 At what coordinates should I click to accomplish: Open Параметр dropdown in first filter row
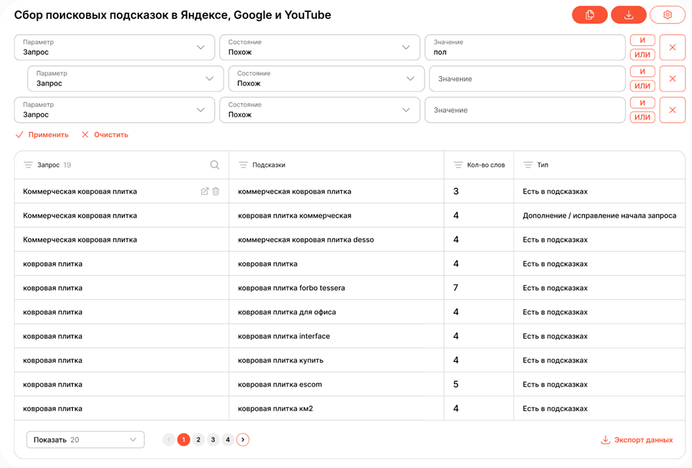click(x=114, y=47)
